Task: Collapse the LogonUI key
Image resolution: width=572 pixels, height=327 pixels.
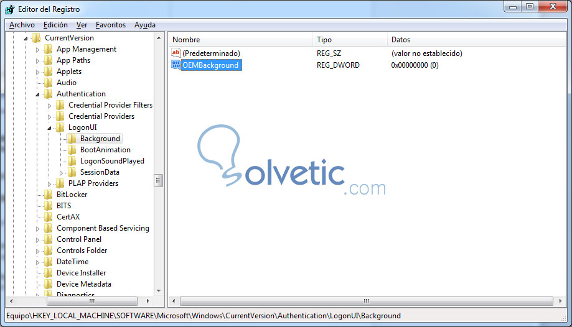Action: click(49, 128)
